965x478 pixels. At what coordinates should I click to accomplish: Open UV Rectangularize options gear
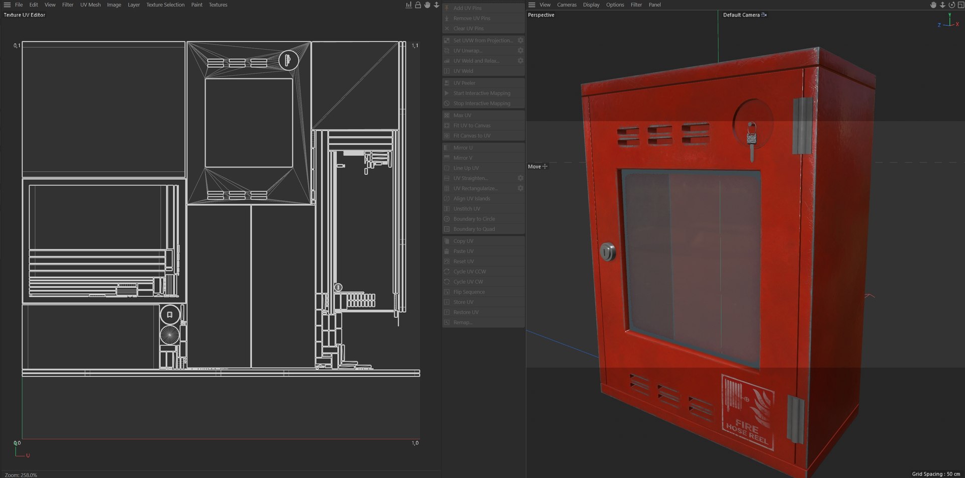(520, 188)
